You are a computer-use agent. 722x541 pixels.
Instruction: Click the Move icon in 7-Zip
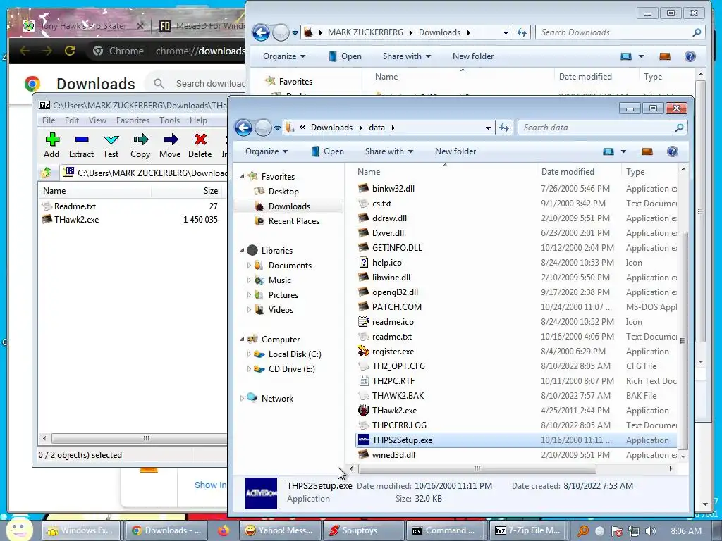(171, 139)
